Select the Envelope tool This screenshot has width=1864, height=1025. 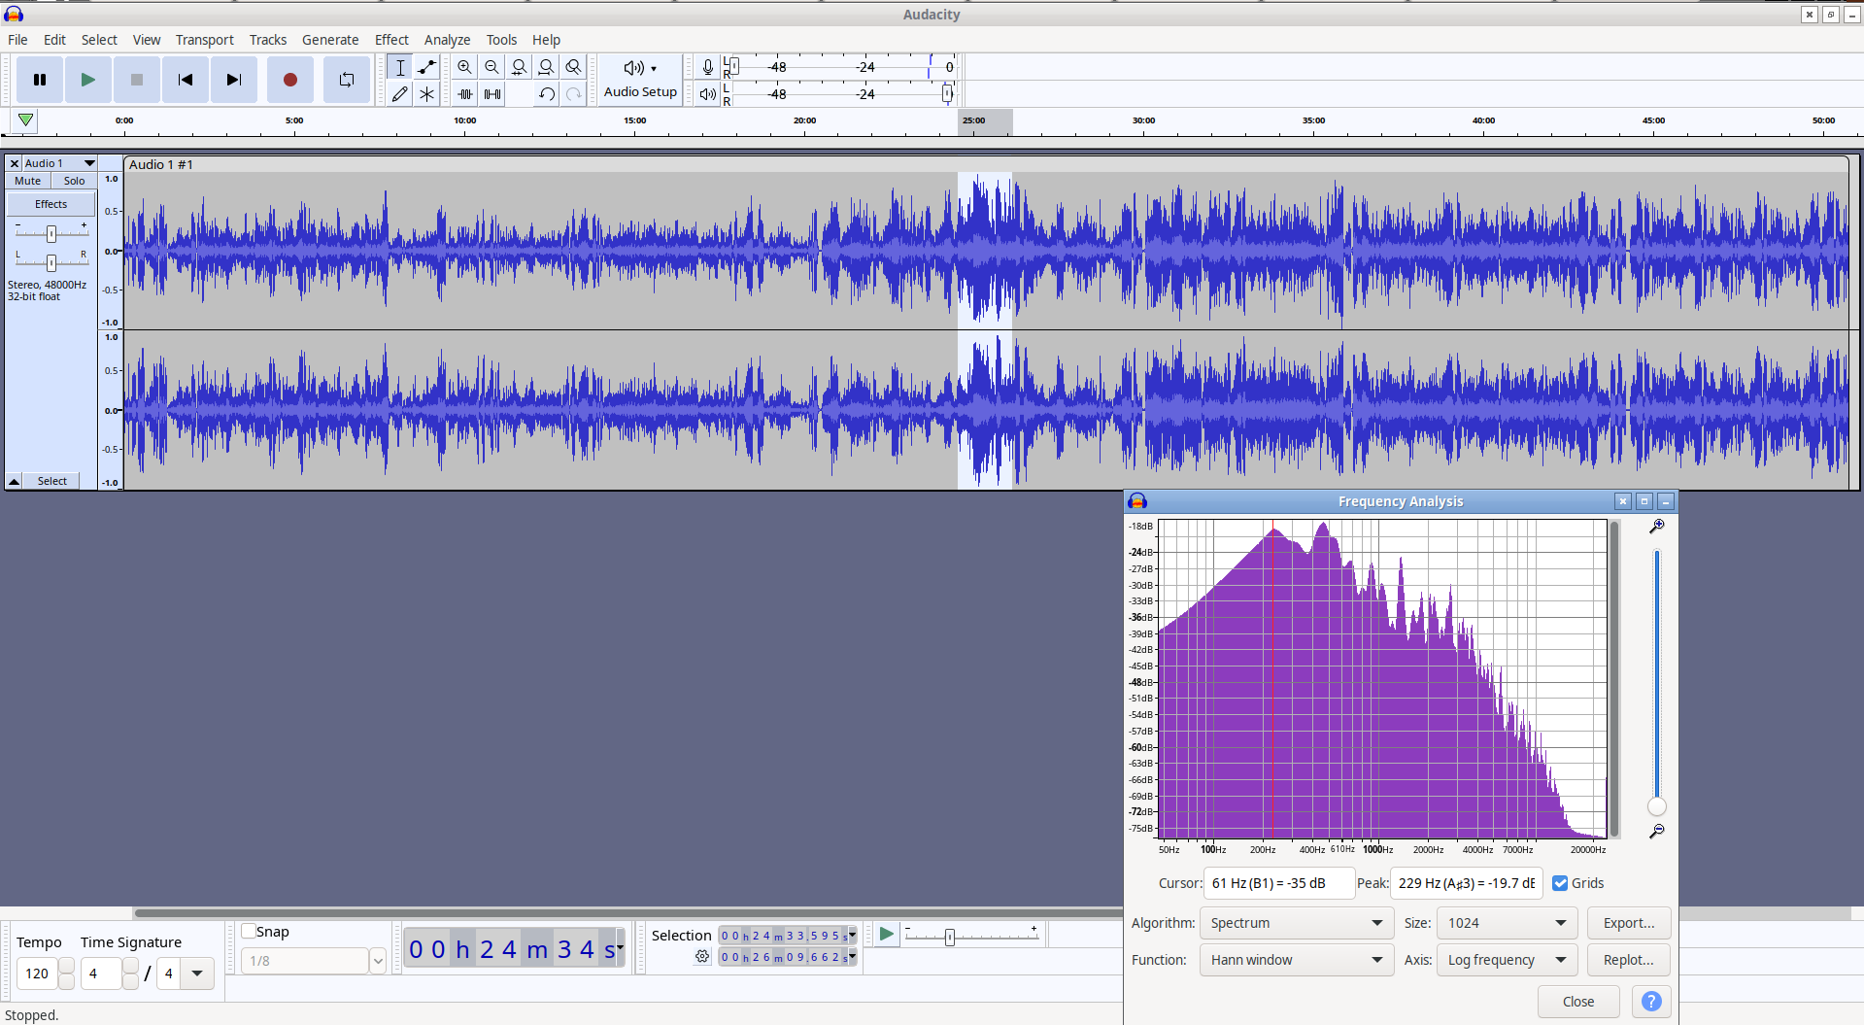(x=427, y=67)
